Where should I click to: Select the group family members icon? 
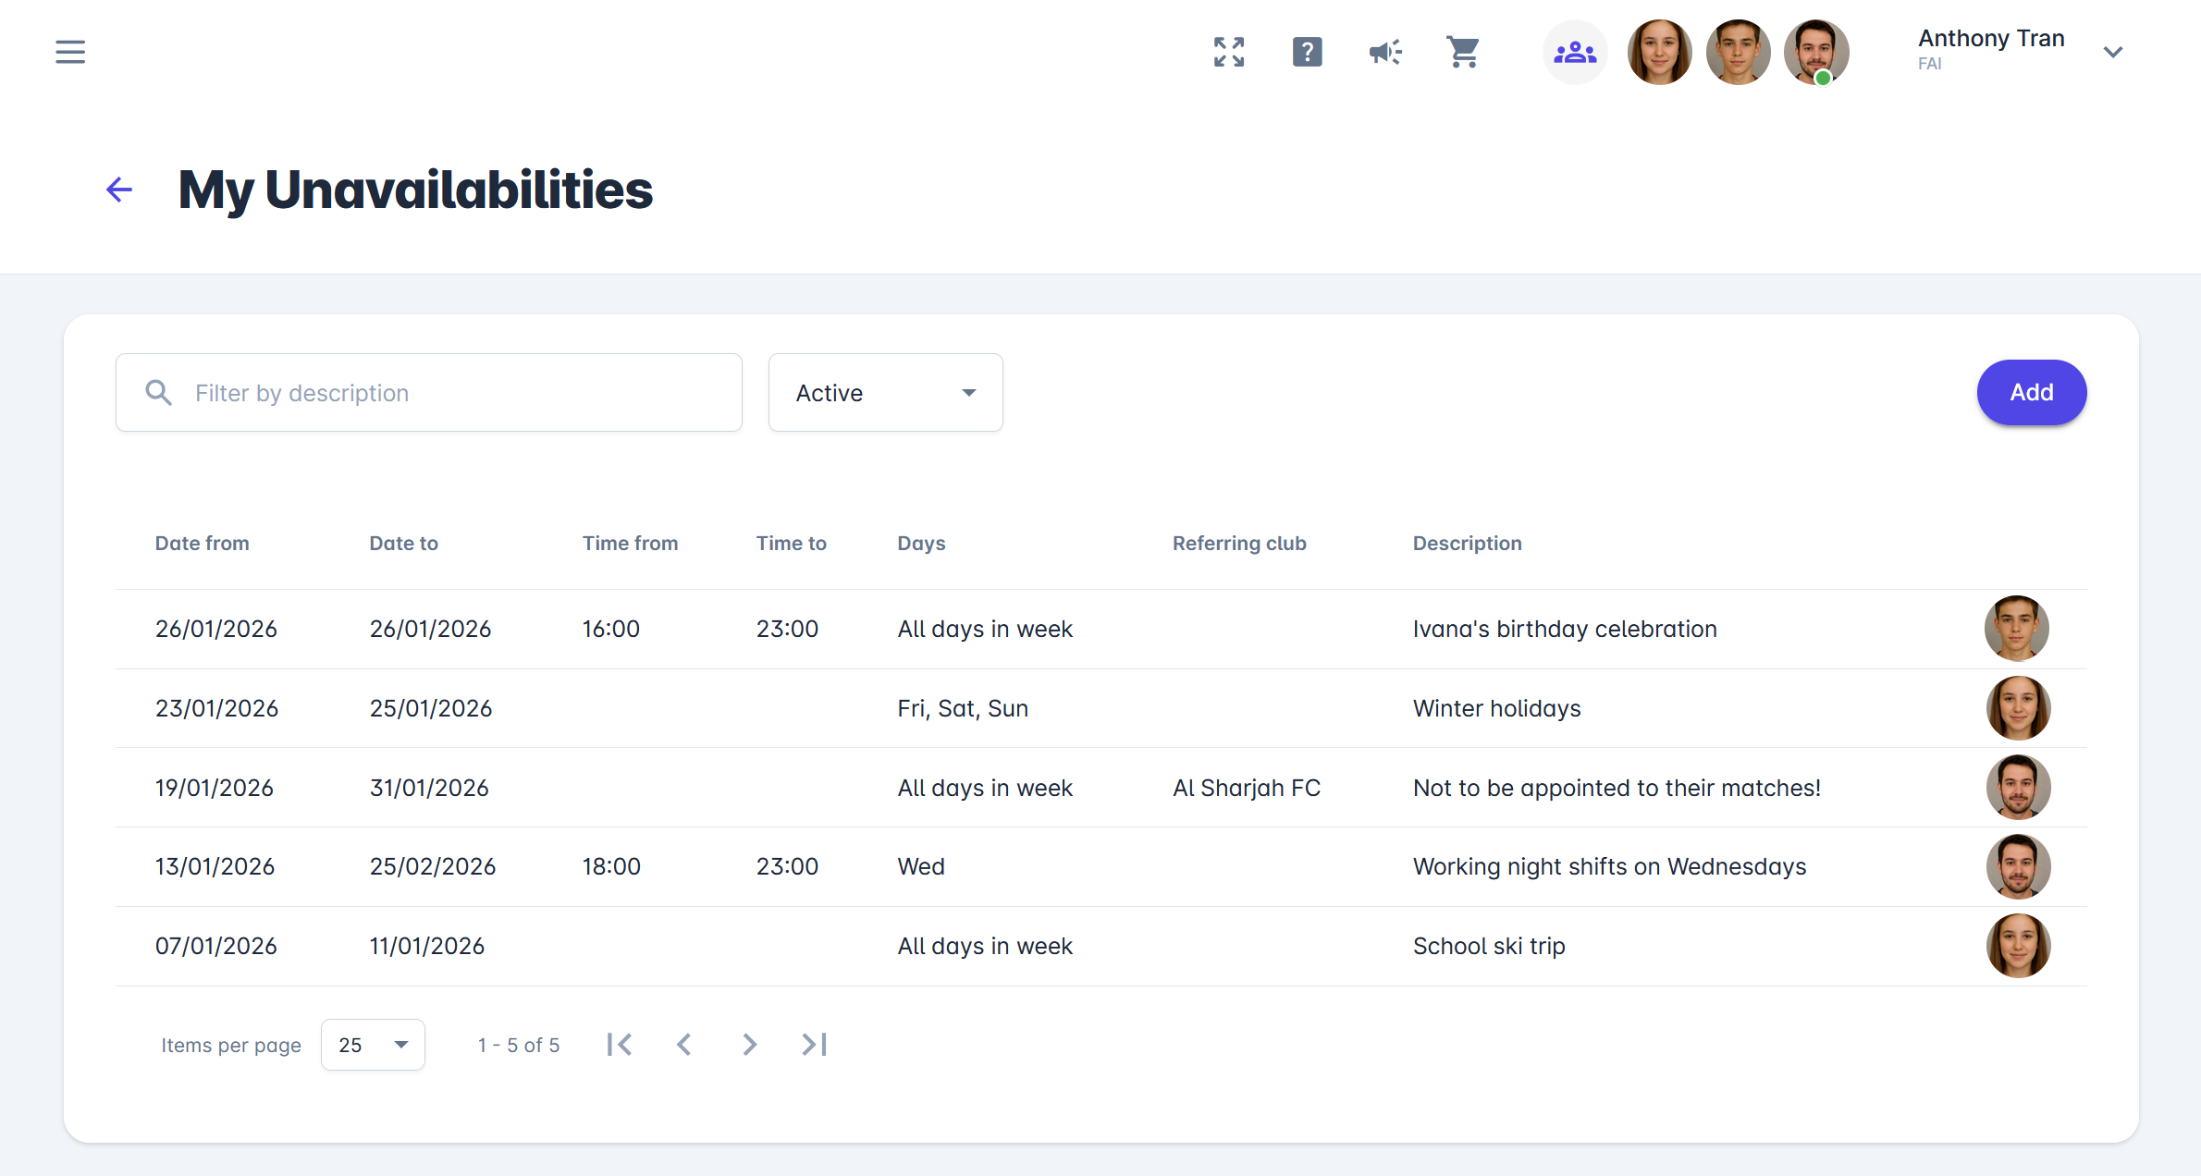[x=1575, y=53]
